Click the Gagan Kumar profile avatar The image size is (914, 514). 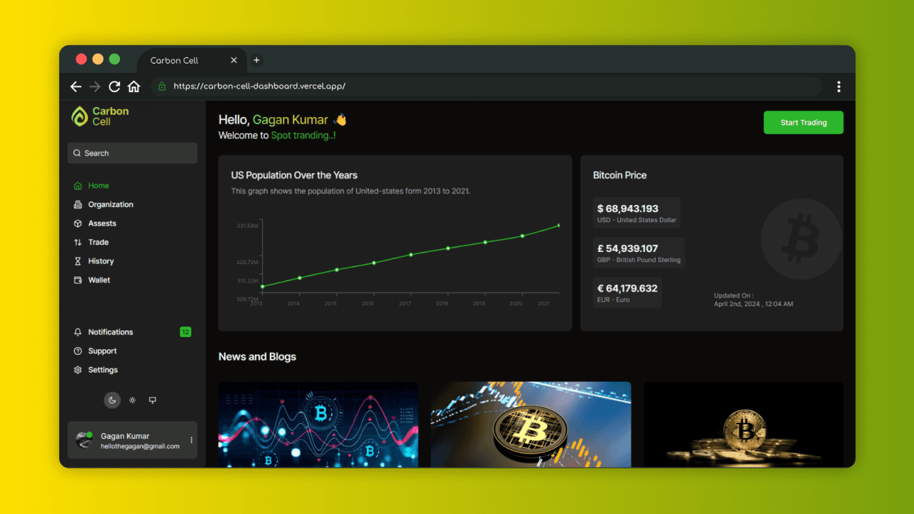coord(84,440)
